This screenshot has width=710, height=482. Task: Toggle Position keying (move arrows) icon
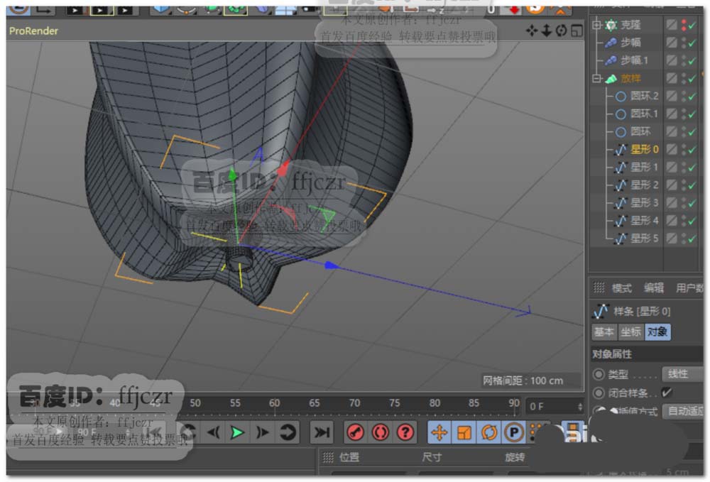click(x=439, y=433)
